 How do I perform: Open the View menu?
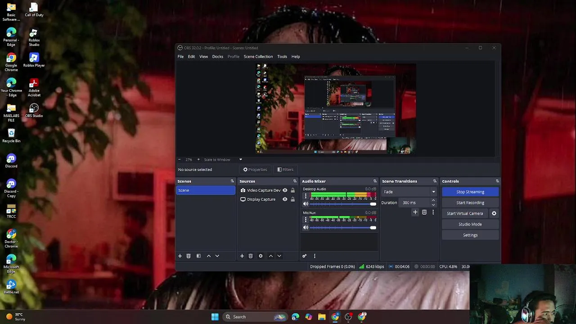pyautogui.click(x=203, y=57)
